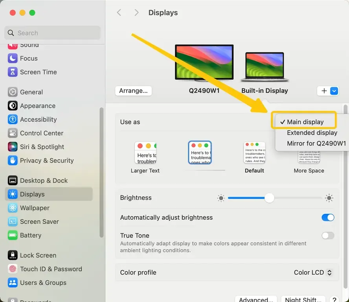Select the Battery icon
349x302 pixels.
click(13, 235)
